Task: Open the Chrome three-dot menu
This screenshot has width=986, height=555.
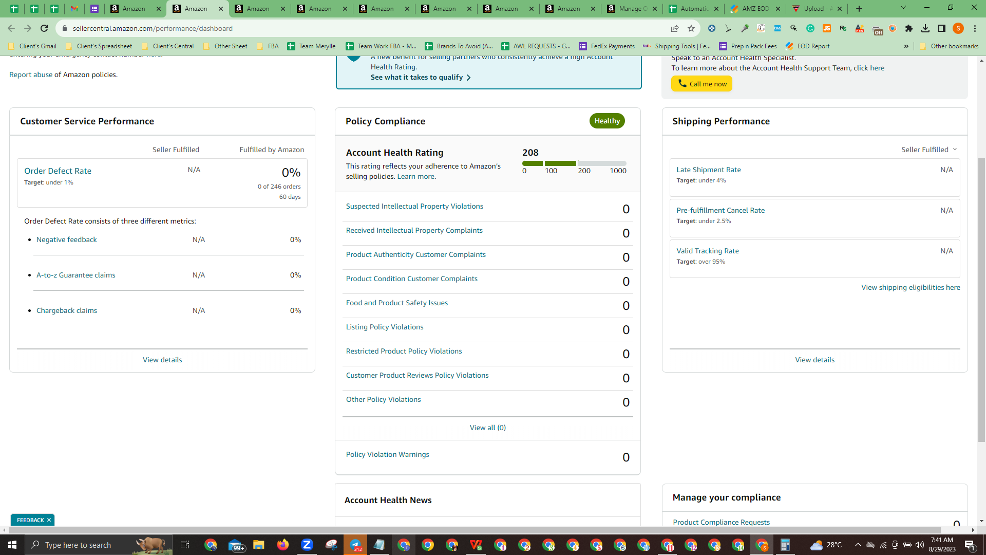Action: (x=975, y=28)
